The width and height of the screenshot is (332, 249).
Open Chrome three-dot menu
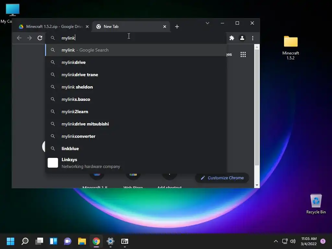(x=253, y=38)
